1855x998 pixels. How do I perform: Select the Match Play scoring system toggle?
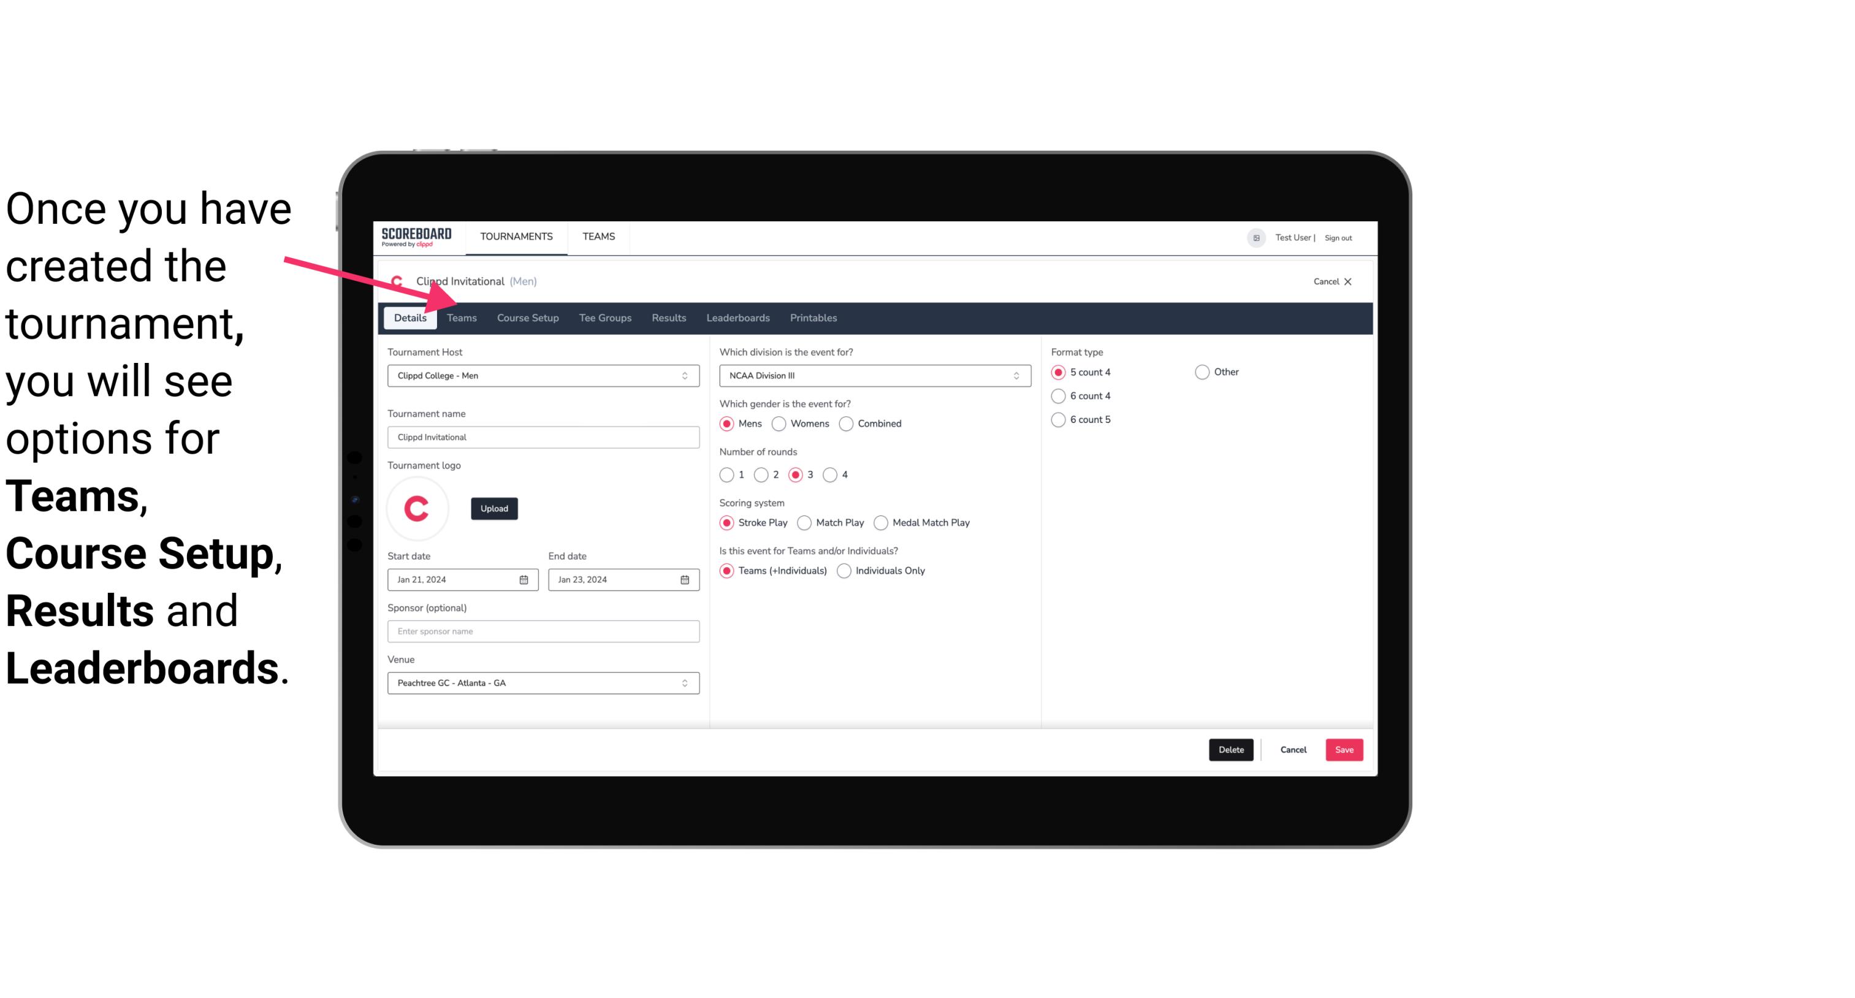(802, 522)
